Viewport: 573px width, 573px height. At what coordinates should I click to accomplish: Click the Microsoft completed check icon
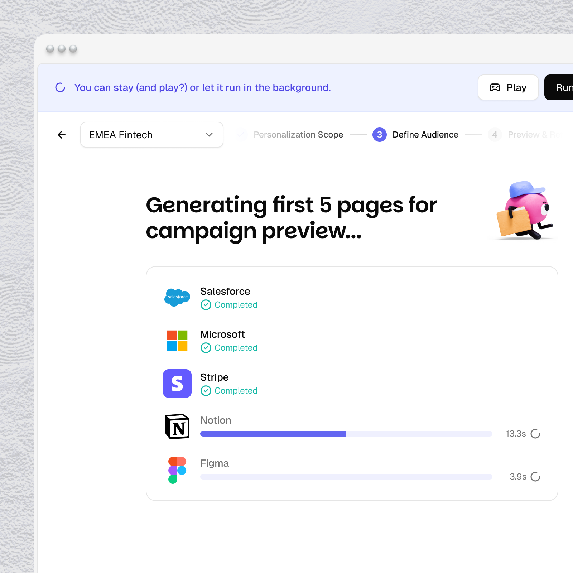pyautogui.click(x=206, y=348)
